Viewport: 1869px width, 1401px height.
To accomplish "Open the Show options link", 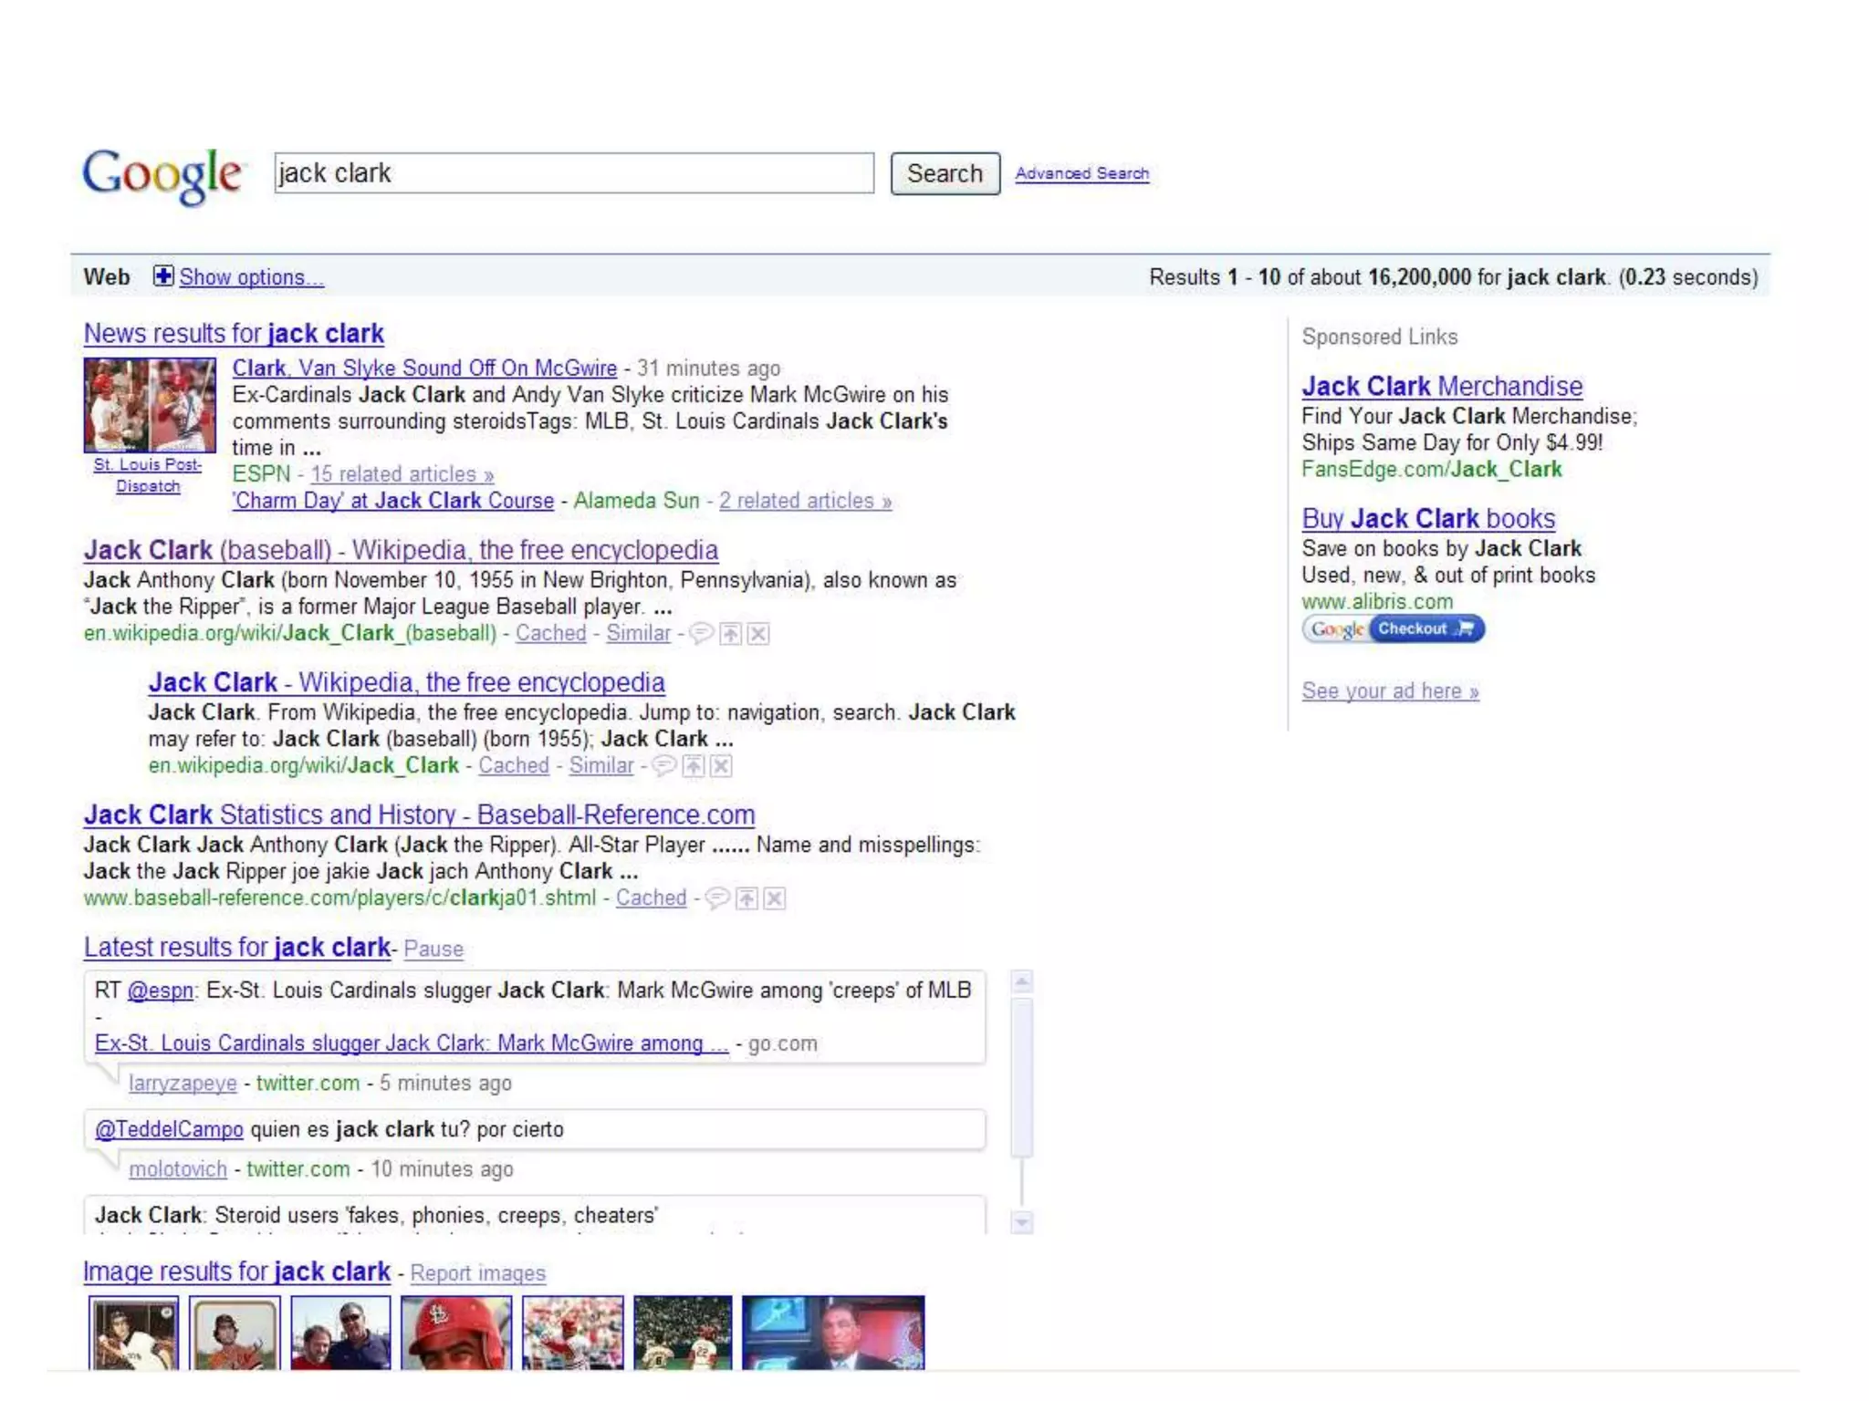I will coord(251,277).
